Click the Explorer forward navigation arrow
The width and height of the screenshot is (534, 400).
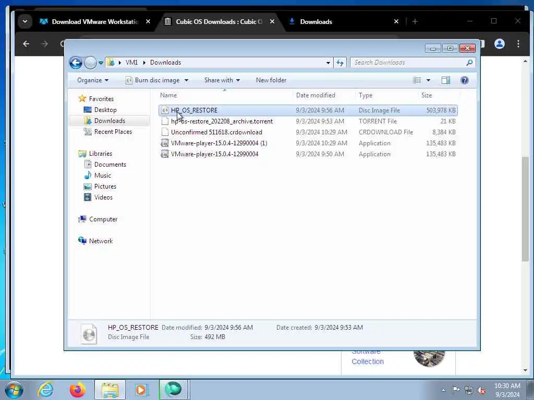[90, 63]
